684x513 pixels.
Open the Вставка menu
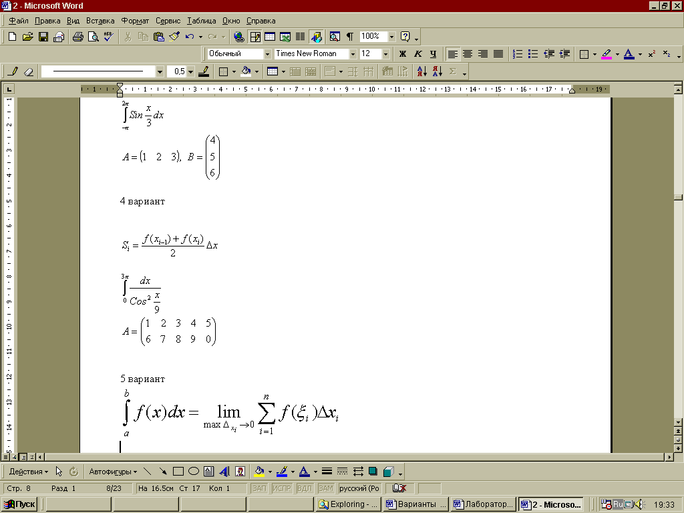coord(100,21)
